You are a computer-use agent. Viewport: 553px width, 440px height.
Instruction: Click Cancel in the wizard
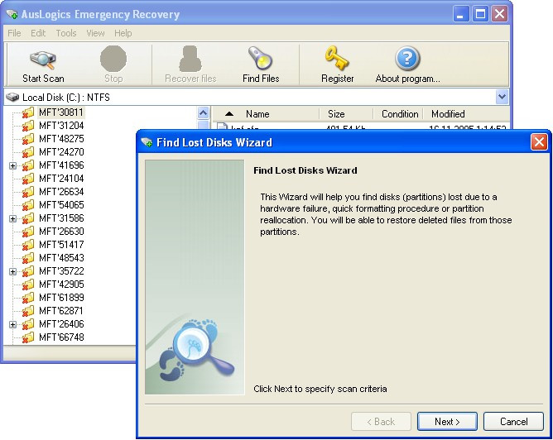(x=513, y=421)
